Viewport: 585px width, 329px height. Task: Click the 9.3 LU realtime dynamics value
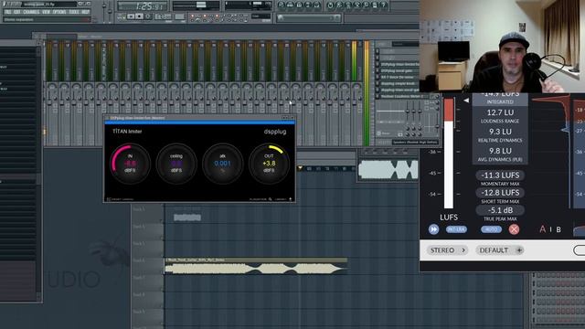point(500,132)
